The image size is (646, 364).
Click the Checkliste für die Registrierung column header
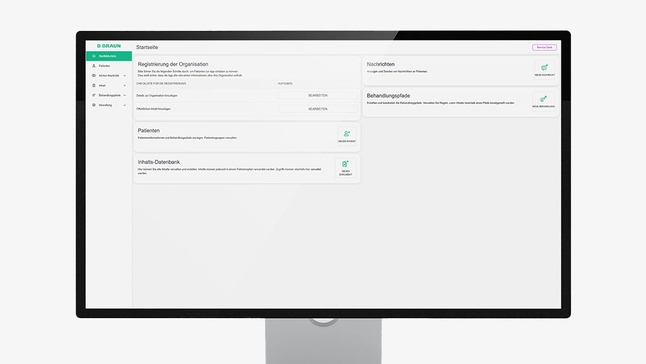(x=161, y=83)
